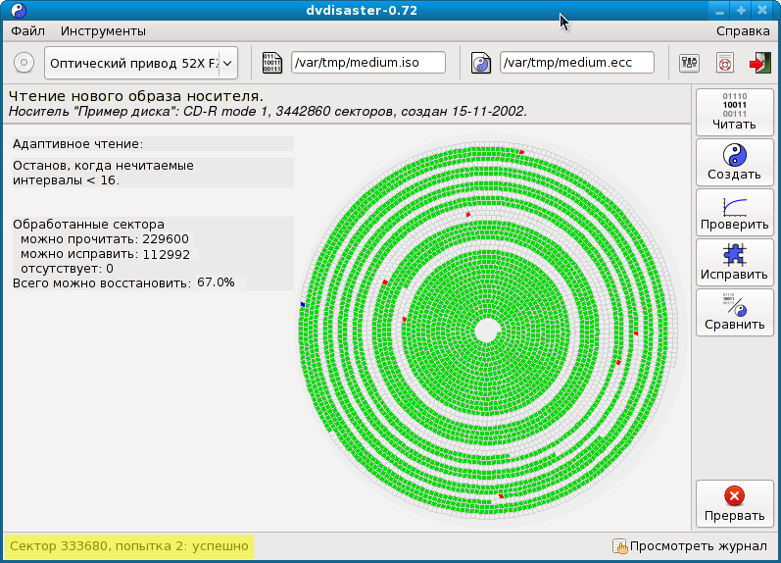Maximize the dvdisaster window
Screen dimensions: 781x563
coord(741,10)
